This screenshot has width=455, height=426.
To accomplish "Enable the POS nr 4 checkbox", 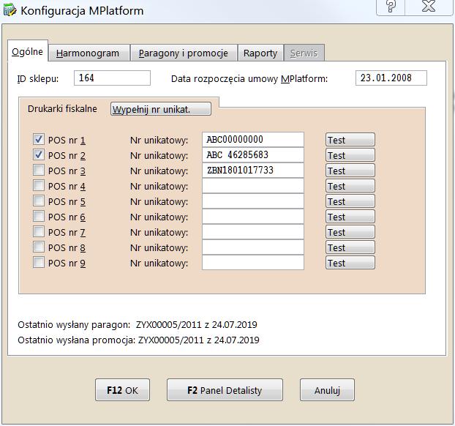I will (x=39, y=185).
